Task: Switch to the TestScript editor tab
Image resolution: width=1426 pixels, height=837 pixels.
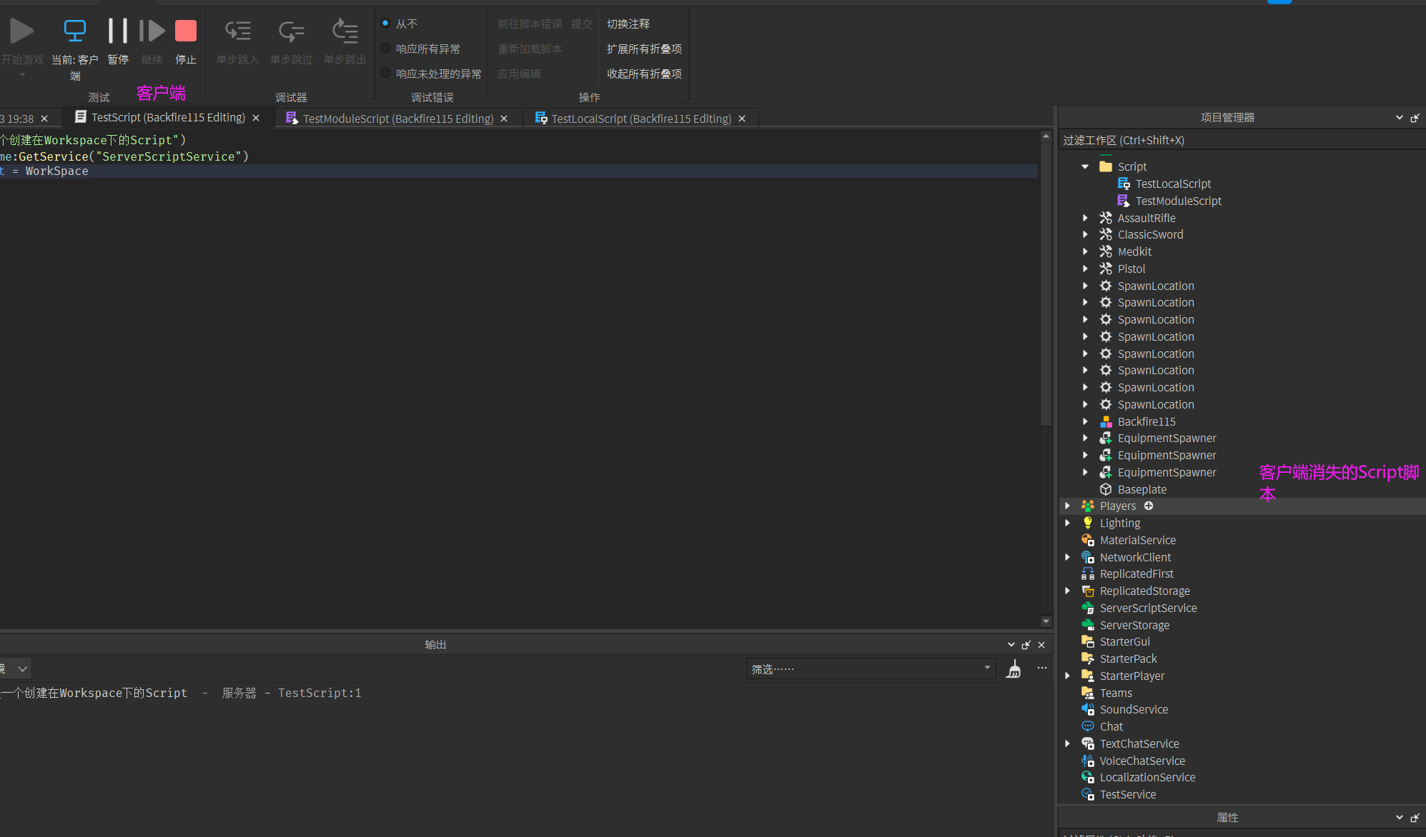Action: [x=168, y=118]
